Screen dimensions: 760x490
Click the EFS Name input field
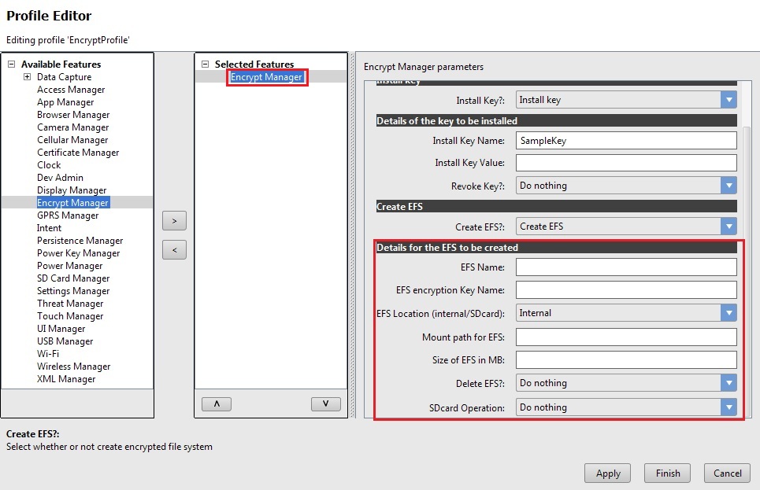[626, 267]
